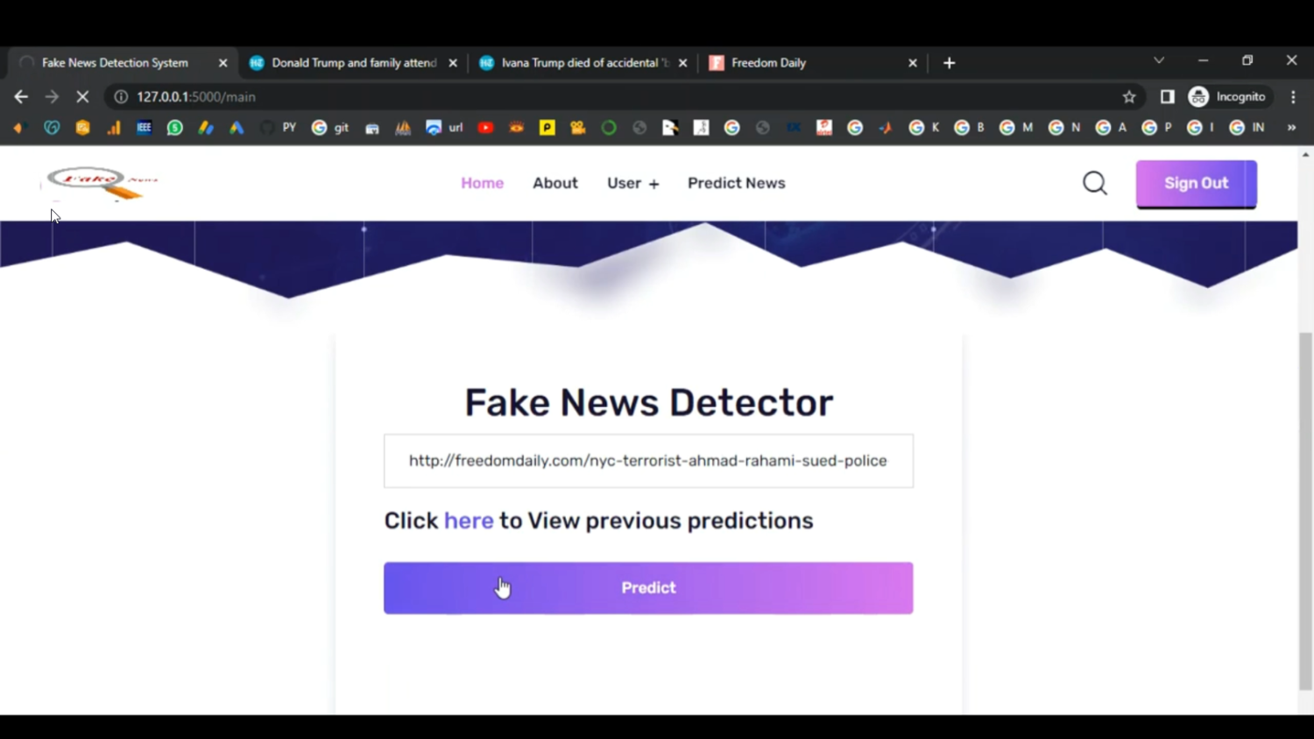Click the news URL input field
This screenshot has width=1314, height=739.
(x=648, y=461)
